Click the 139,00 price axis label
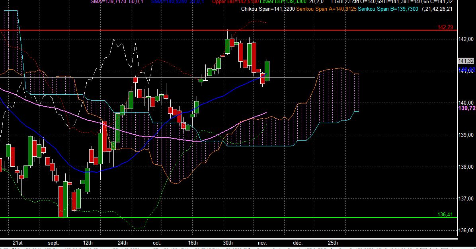Screen dimensions: 476x249 click(x=466, y=135)
